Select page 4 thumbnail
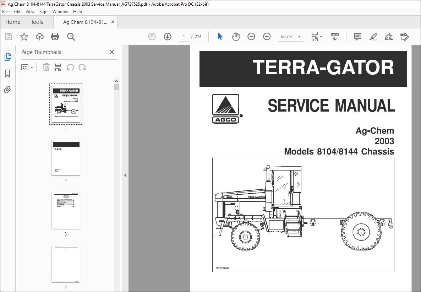This screenshot has height=292, width=421. tap(66, 264)
